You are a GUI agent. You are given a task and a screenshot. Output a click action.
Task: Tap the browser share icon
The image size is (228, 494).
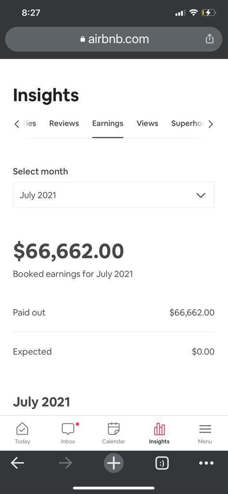pos(209,39)
